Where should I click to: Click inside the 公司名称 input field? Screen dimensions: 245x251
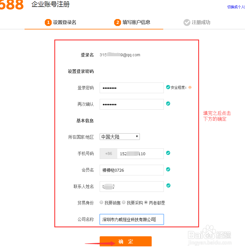pyautogui.click(x=131, y=219)
